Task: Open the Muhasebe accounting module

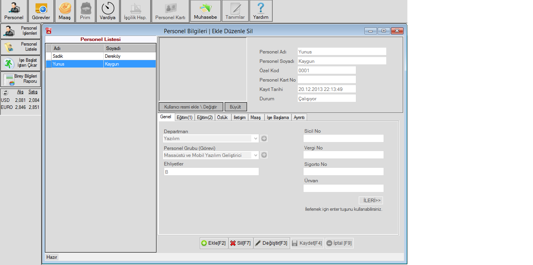Action: point(205,11)
